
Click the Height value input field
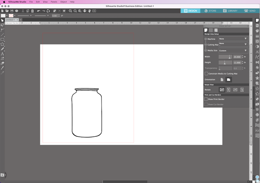[238, 62]
